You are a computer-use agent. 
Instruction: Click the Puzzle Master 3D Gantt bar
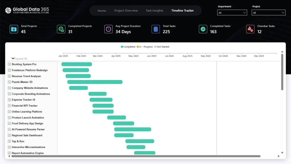[95, 82]
